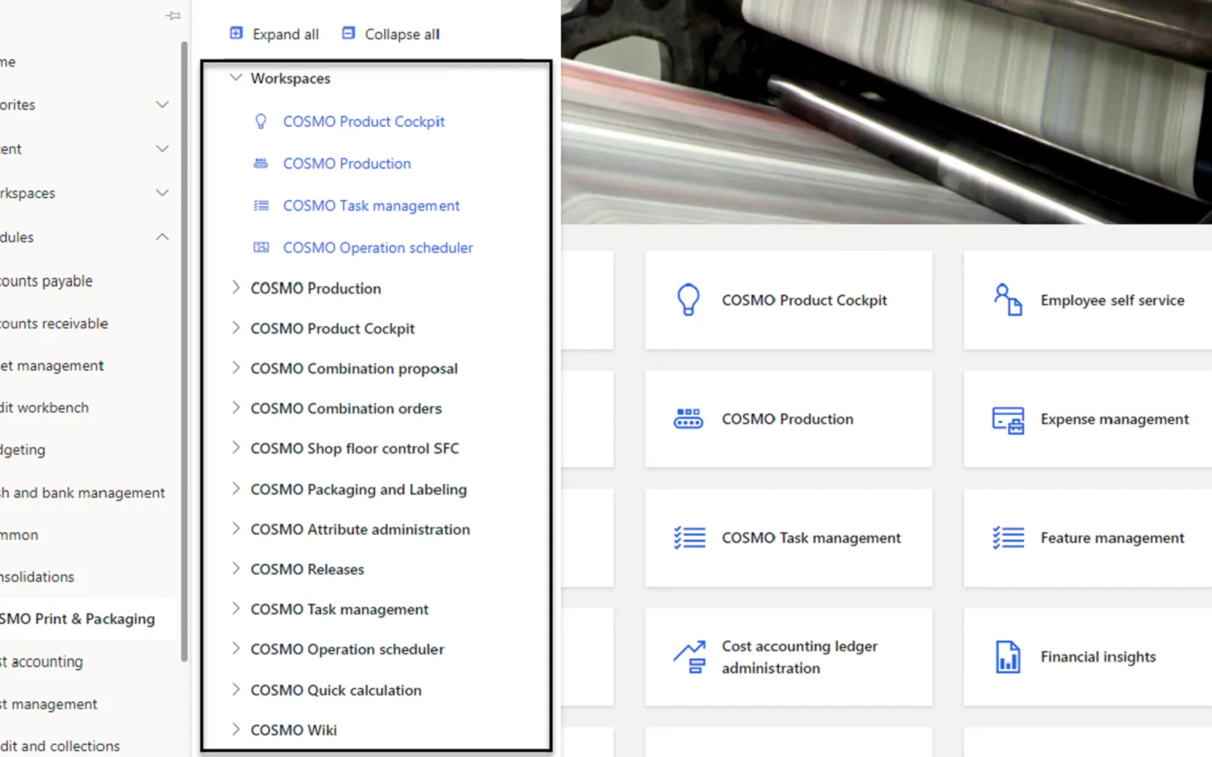Click the Expand all plus icon

click(x=236, y=33)
